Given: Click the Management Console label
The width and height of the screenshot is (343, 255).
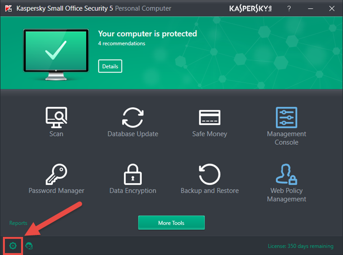Looking at the screenshot, I should coord(286,138).
